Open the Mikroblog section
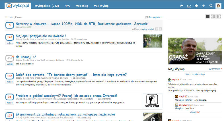224x121 pixels. pyautogui.click(x=82, y=6)
